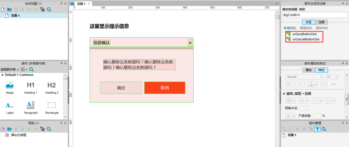Click the 新增用例 link
The image size is (349, 147).
point(291,28)
